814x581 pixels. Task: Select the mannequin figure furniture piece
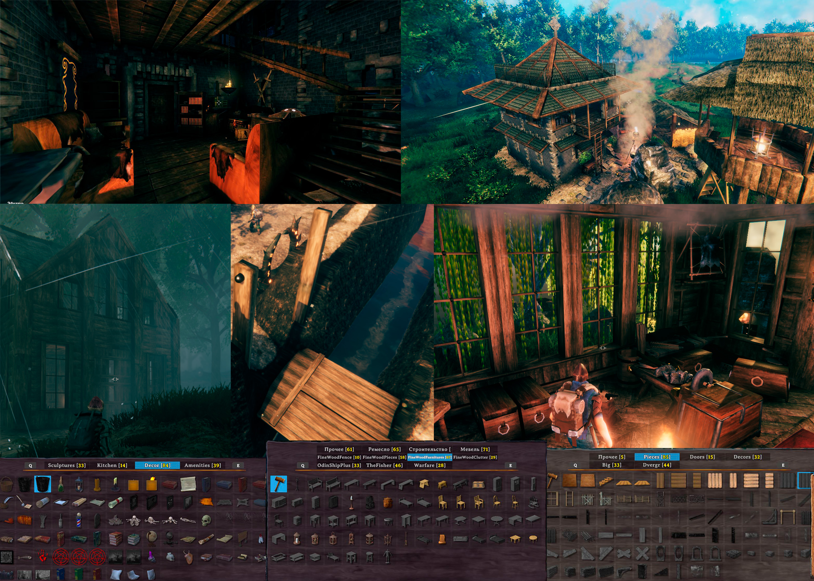pos(388,556)
